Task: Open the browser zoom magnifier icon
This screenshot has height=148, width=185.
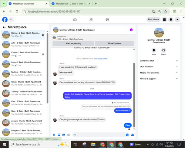Action: (159, 11)
